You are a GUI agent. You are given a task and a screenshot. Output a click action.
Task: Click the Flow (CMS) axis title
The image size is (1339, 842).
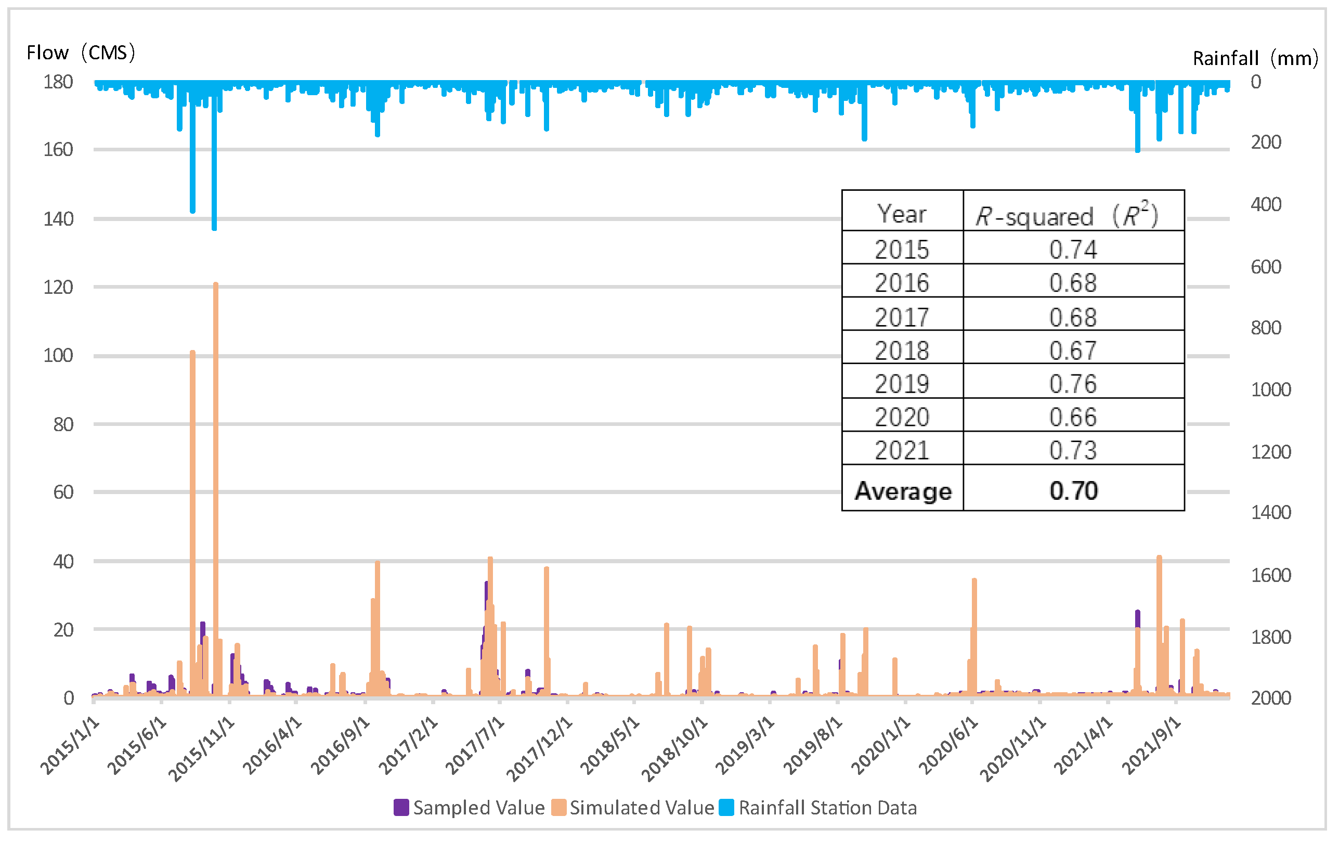81,53
